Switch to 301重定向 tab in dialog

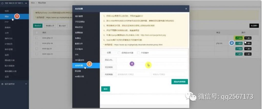coord(80,60)
